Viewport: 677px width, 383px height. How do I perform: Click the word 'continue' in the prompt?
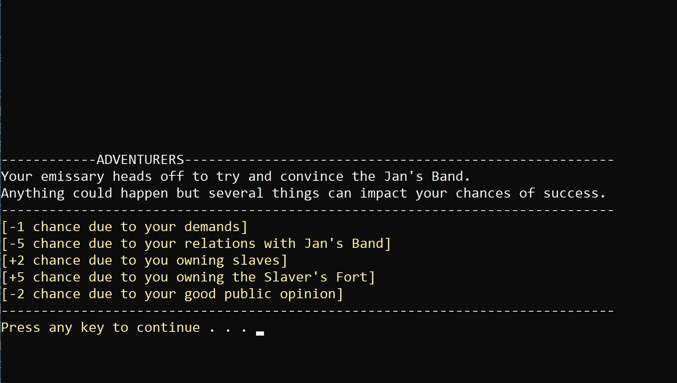point(168,328)
